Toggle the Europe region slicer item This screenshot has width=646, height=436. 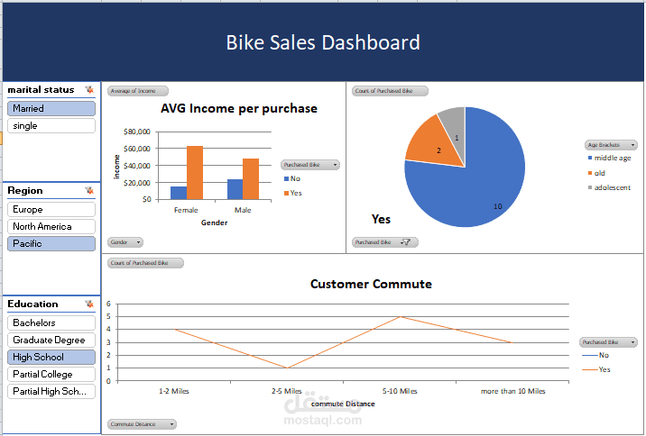coord(51,209)
